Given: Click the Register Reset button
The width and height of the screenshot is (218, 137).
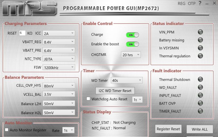Looking at the screenshot, I should (x=168, y=129).
